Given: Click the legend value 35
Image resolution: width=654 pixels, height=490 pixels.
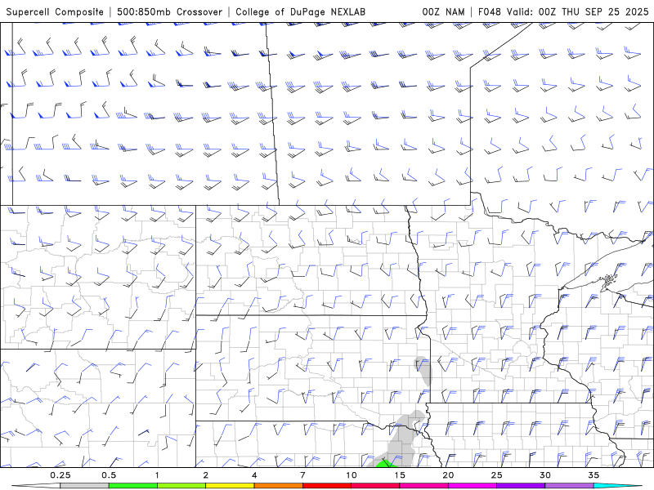Looking at the screenshot, I should pyautogui.click(x=594, y=475).
